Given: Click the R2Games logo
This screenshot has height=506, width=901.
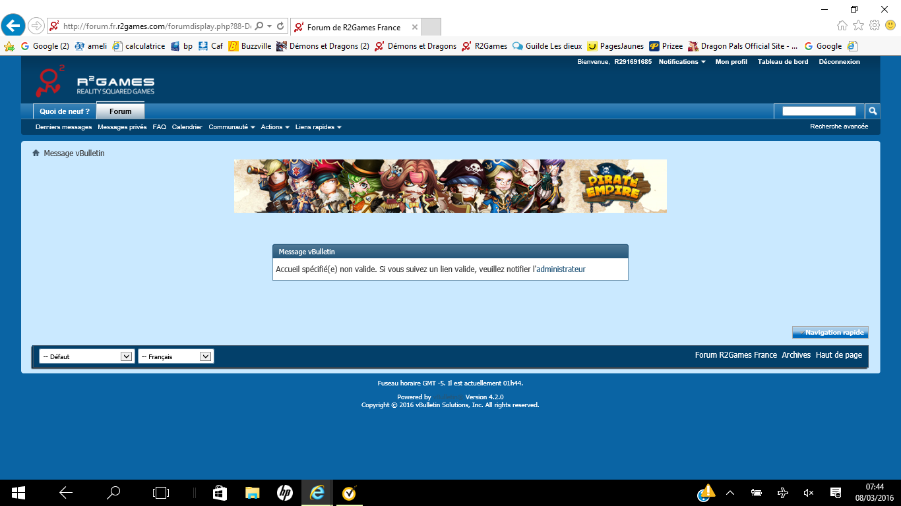Looking at the screenshot, I should [x=95, y=82].
